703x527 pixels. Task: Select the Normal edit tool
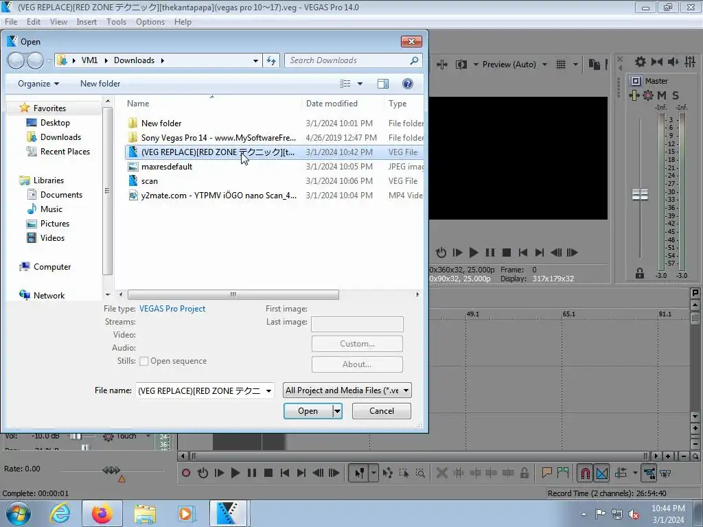coord(359,473)
